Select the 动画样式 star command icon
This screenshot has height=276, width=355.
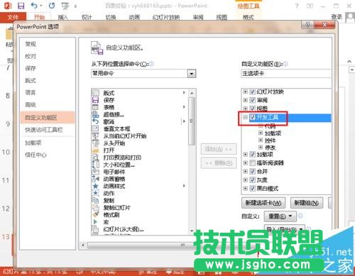click(95, 186)
